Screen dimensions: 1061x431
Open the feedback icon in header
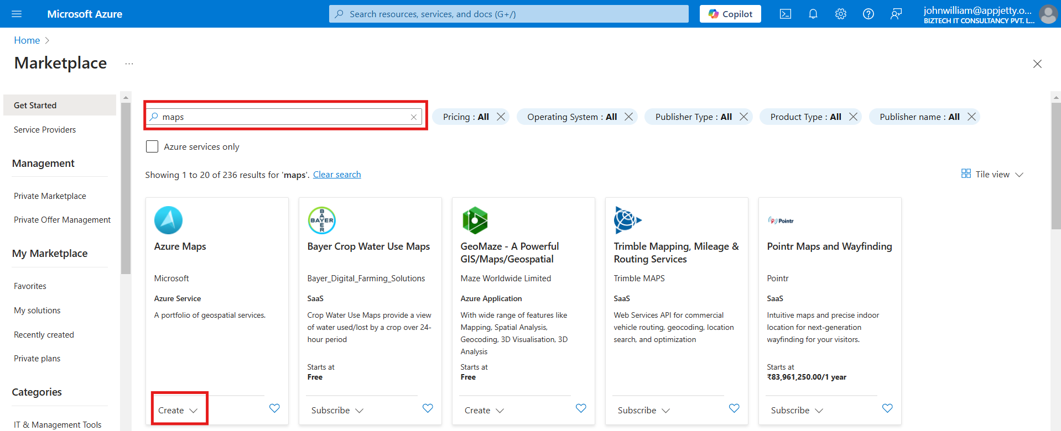pos(896,14)
